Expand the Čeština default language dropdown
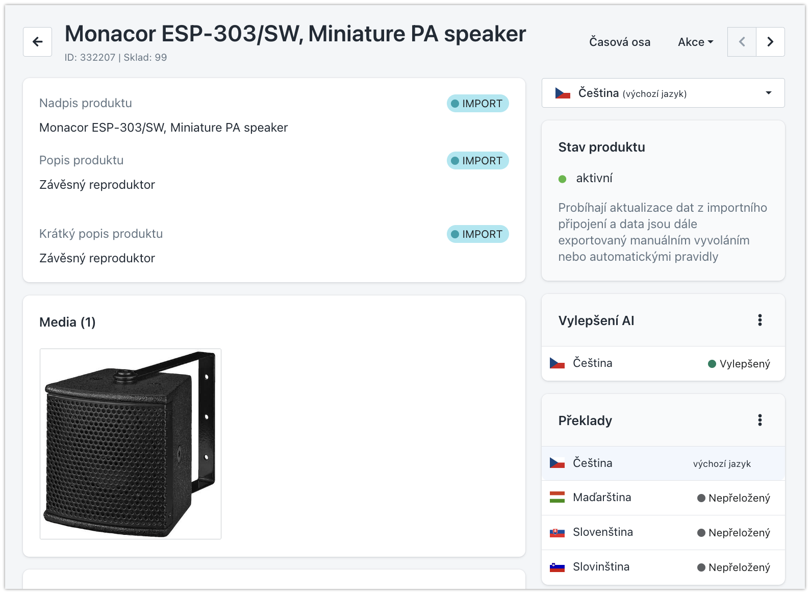This screenshot has height=594, width=810. (x=663, y=93)
